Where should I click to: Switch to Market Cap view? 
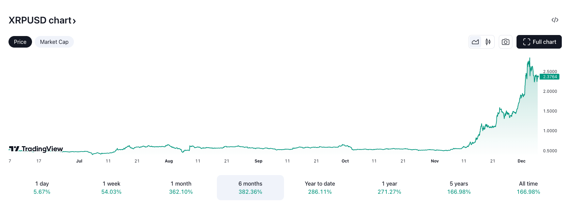pos(54,42)
